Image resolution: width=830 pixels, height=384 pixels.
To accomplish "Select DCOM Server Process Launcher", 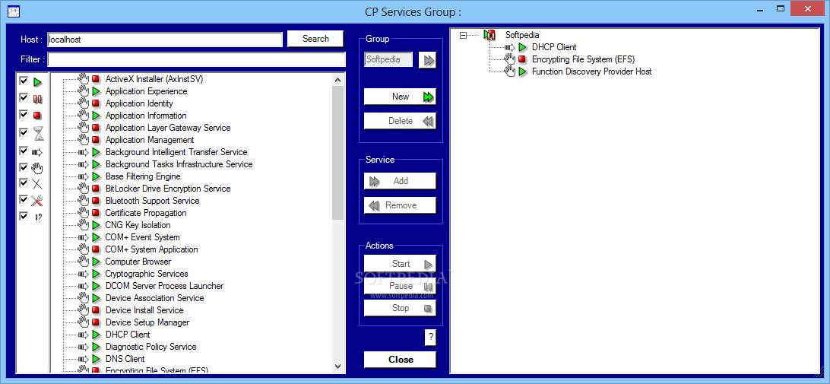I will tap(165, 286).
